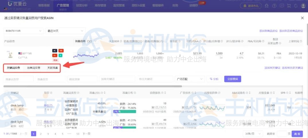This screenshot has height=138, width=308.
Task: Tick the checkbox for desk lamp row
Action: [x=7, y=107]
